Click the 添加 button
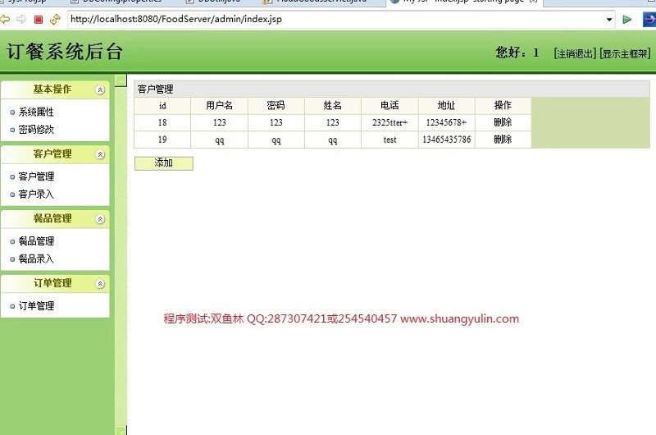656x435 pixels. click(163, 163)
